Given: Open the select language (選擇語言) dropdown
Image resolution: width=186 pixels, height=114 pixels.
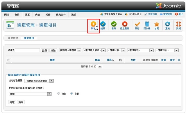Looking at the screenshot, I should pos(167,50).
